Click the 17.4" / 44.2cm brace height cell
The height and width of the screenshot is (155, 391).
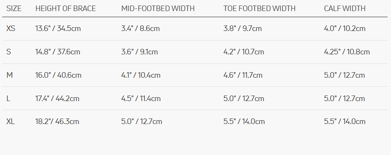(57, 99)
